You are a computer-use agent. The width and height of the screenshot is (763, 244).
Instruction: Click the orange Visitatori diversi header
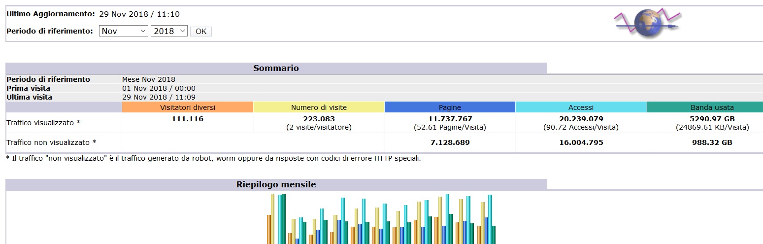click(x=188, y=107)
